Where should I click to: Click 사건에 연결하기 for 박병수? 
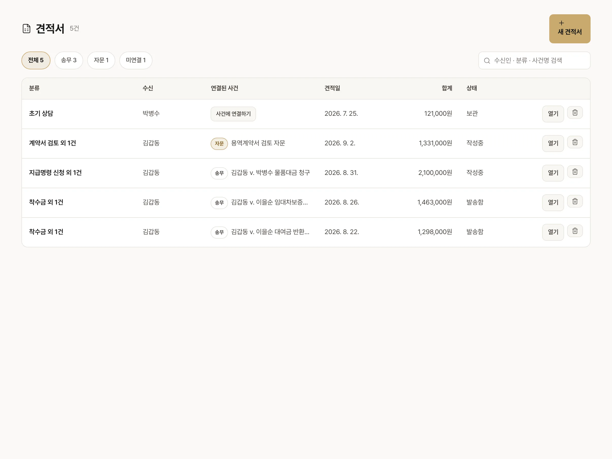(x=233, y=114)
